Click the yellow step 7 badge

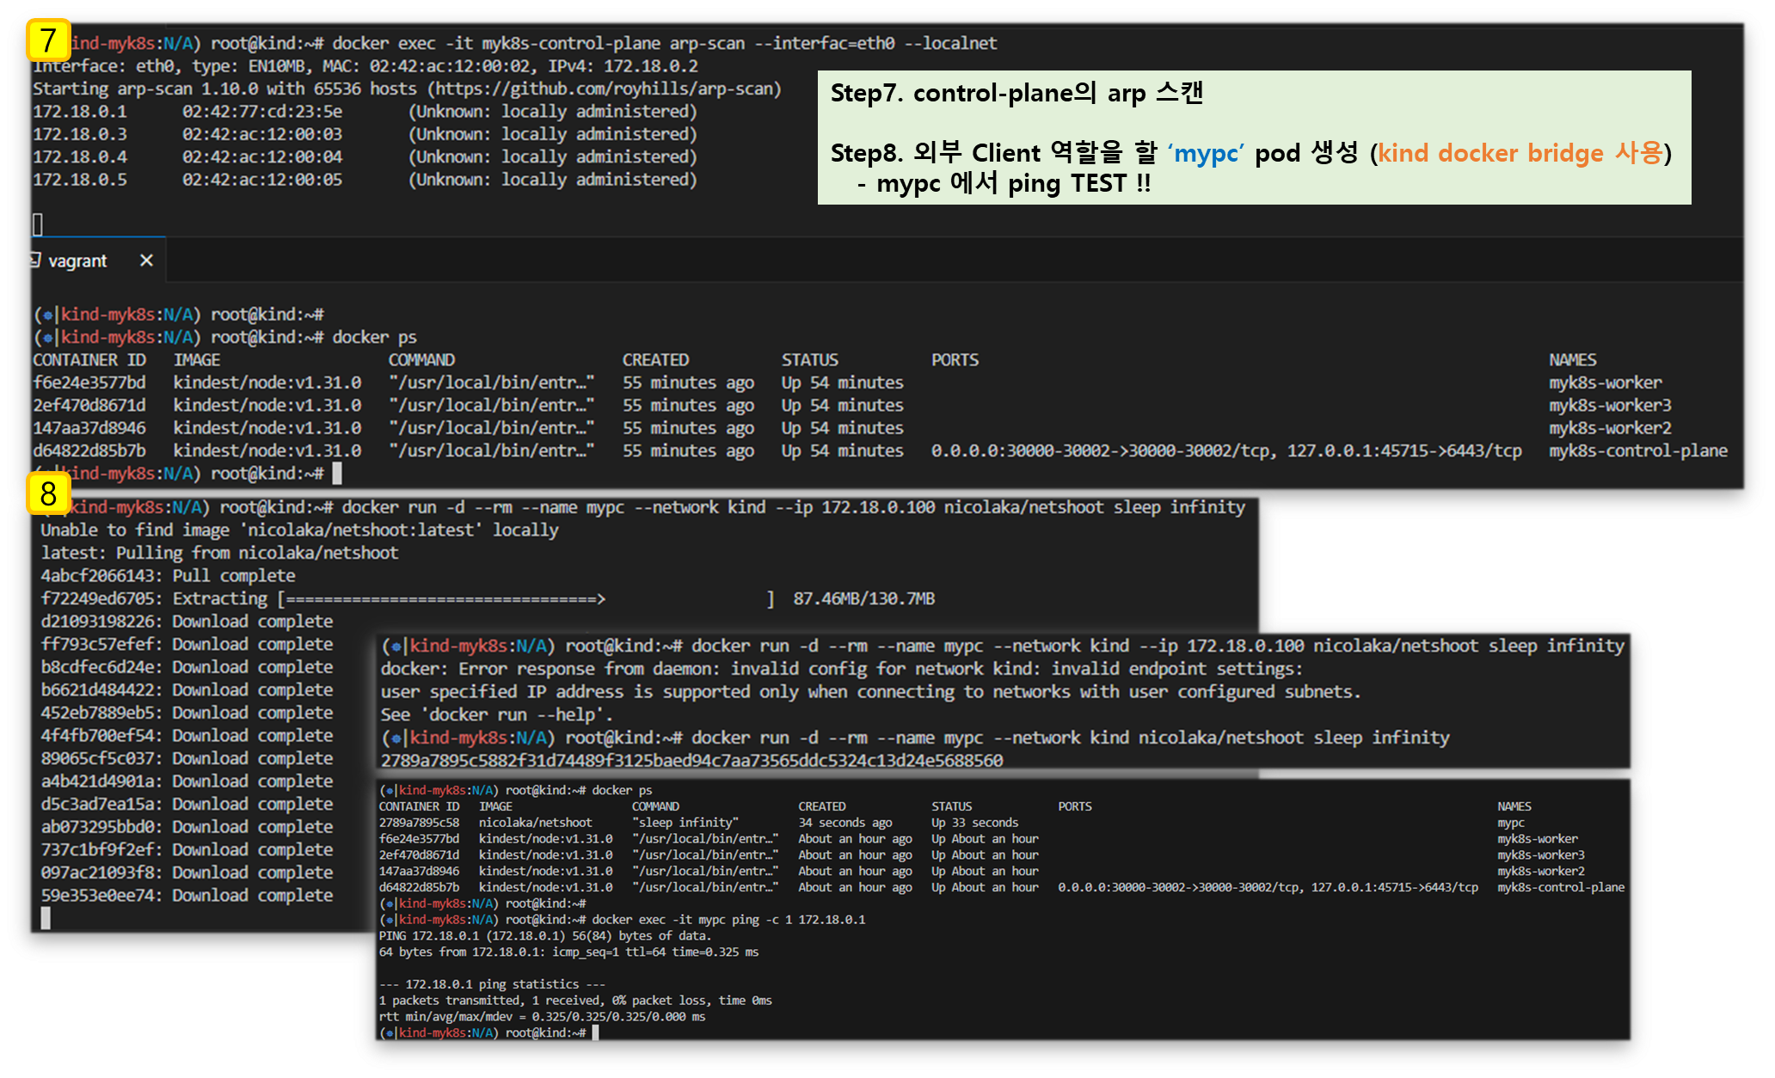[x=48, y=40]
